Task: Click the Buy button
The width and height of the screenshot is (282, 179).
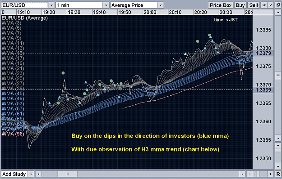Action: pyautogui.click(x=240, y=5)
